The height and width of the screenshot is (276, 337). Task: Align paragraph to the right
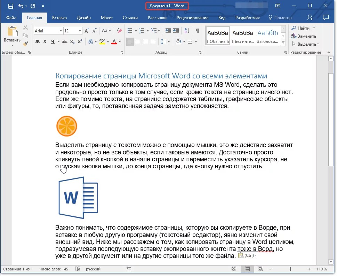click(145, 41)
